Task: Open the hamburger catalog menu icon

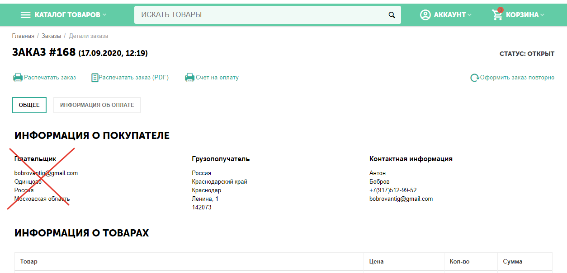Action: pos(26,15)
